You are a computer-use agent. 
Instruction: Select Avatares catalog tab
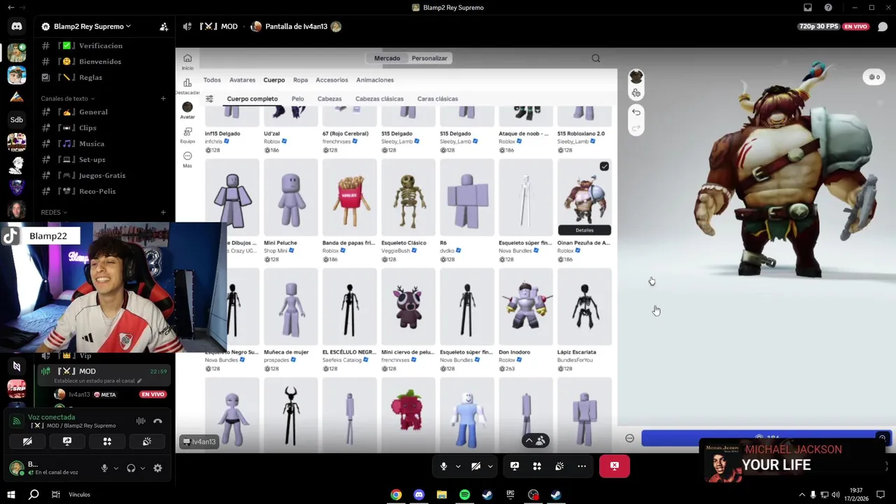tap(242, 80)
